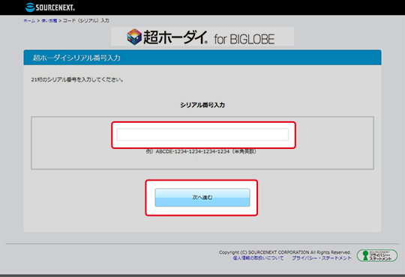Click the Copyright SOURCENEXT CORPORATION text
The width and height of the screenshot is (405, 277).
[285, 252]
